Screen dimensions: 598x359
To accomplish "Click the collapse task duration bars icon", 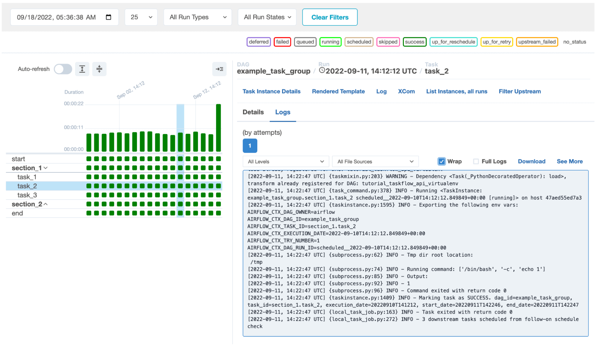I will point(99,69).
